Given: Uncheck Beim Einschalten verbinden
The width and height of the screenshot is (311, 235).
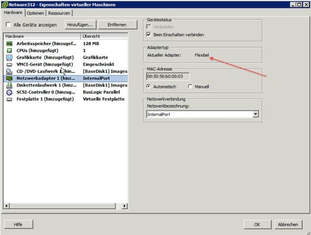Looking at the screenshot, I should [149, 35].
